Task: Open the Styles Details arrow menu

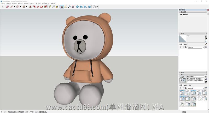Action: (206, 88)
